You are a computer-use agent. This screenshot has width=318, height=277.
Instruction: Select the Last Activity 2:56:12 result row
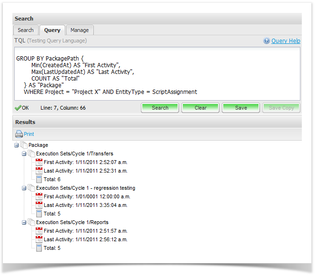tap(85, 239)
